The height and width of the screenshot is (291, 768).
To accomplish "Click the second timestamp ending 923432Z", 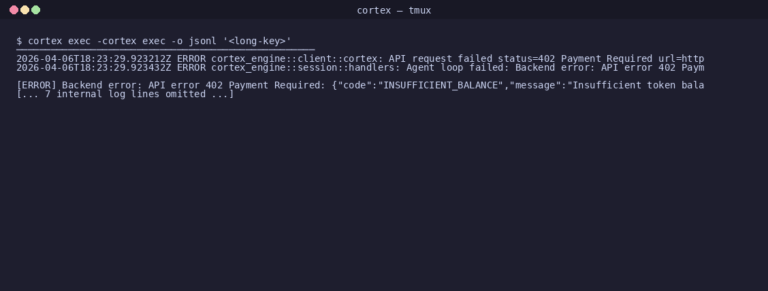I will (93, 67).
